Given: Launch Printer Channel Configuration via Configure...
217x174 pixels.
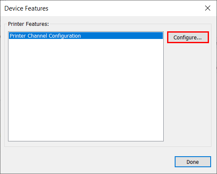Looking at the screenshot, I should click(188, 37).
